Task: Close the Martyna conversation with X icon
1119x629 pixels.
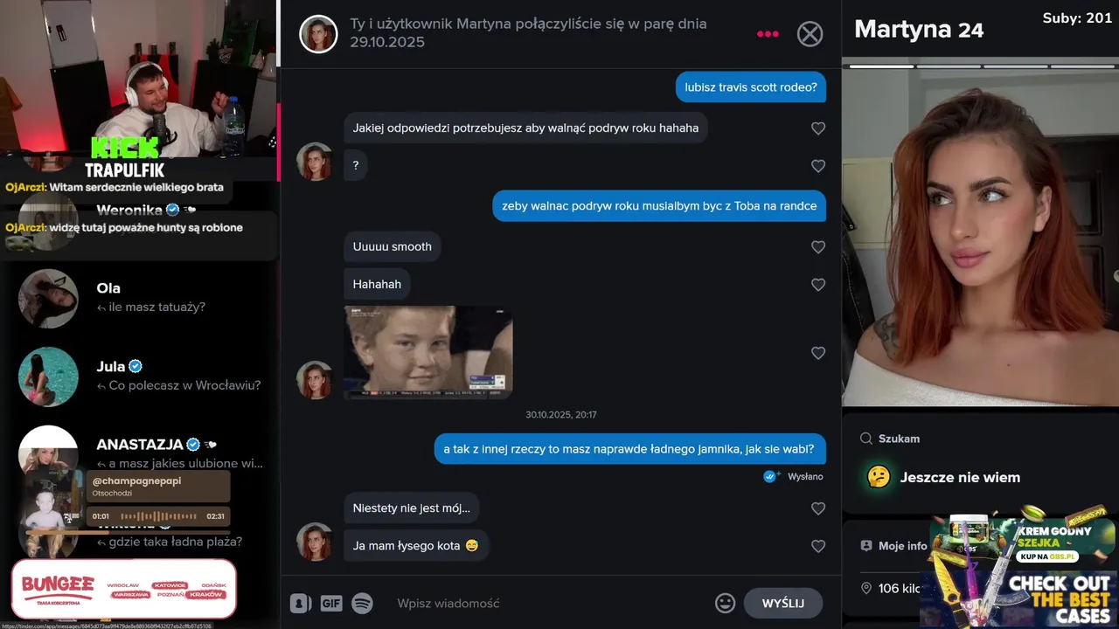Action: pos(810,34)
